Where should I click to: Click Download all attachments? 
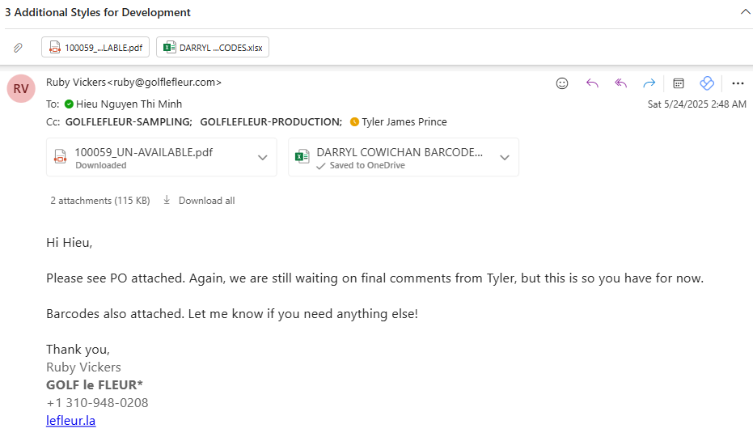point(206,201)
